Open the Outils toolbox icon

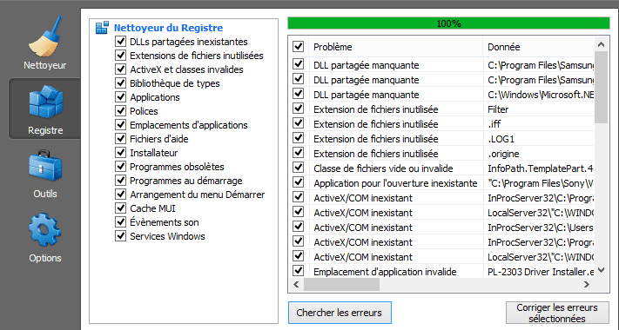(x=45, y=166)
